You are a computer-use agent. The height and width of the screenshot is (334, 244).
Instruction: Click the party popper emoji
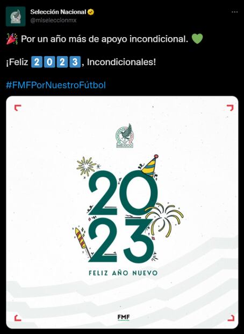point(12,39)
